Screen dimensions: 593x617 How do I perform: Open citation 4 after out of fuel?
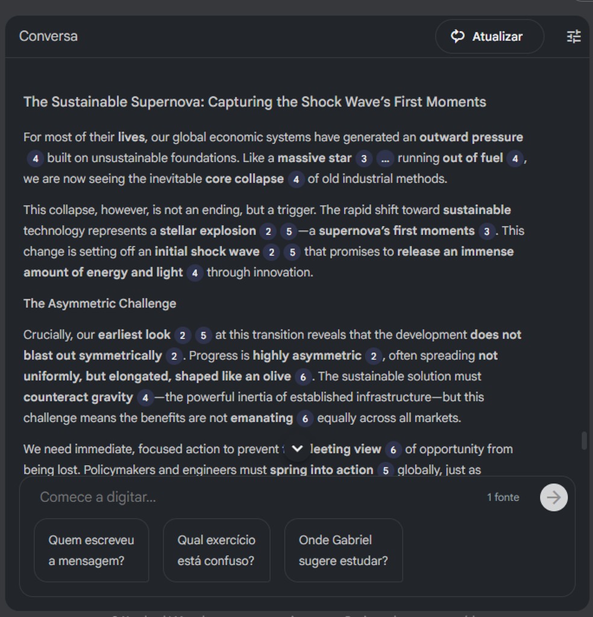click(x=514, y=158)
